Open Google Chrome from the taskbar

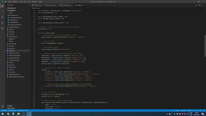point(8,114)
